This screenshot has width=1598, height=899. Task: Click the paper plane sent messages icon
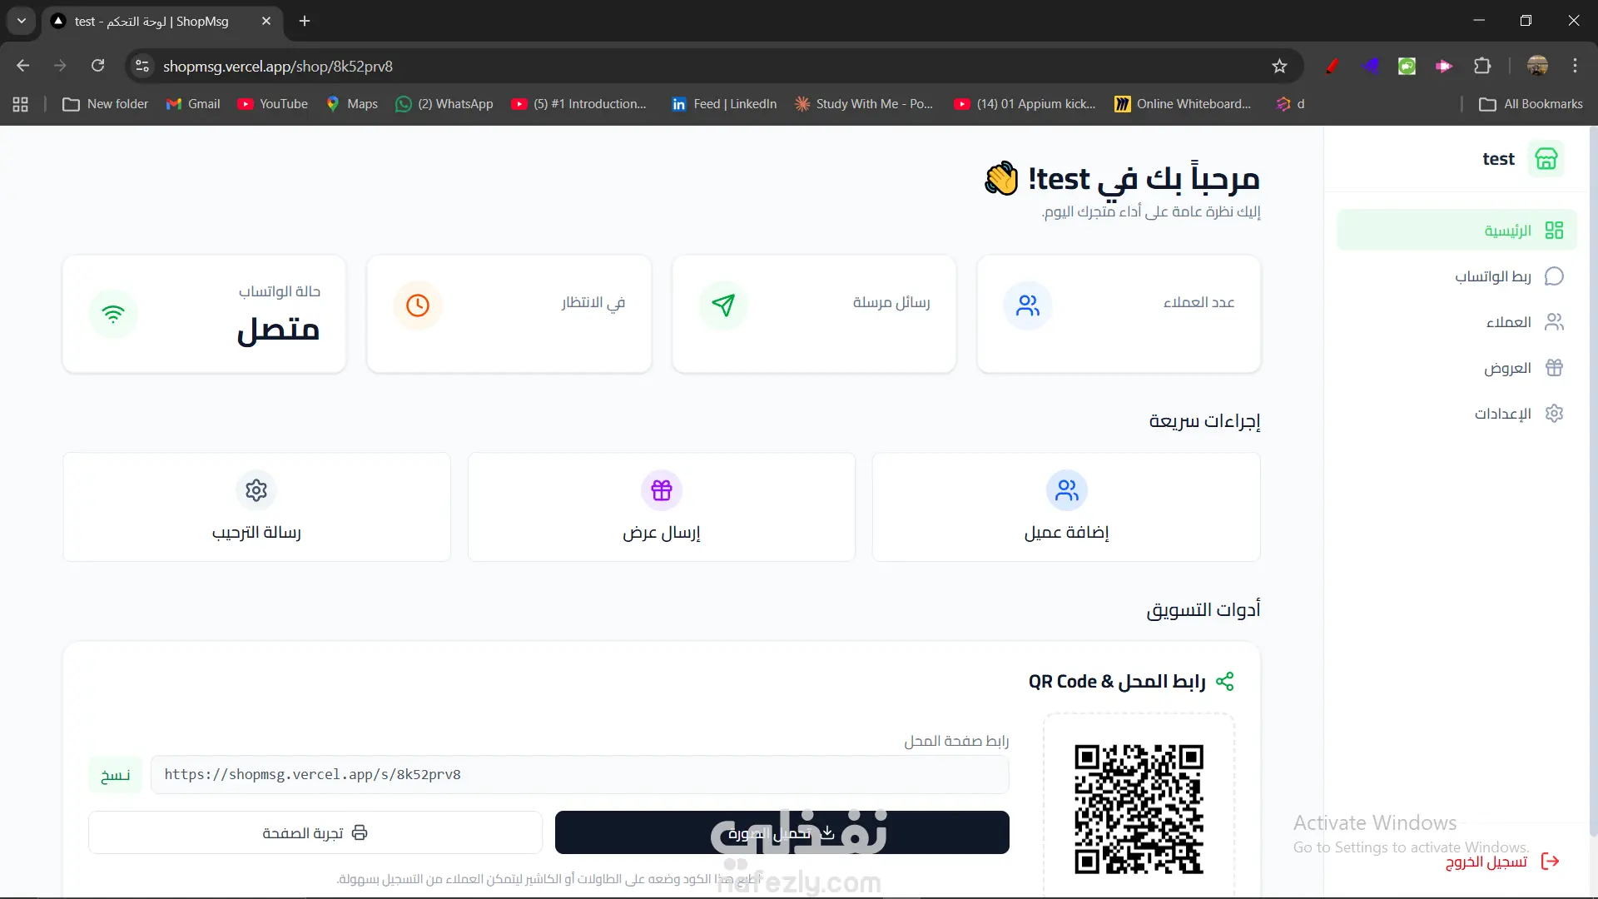(723, 305)
